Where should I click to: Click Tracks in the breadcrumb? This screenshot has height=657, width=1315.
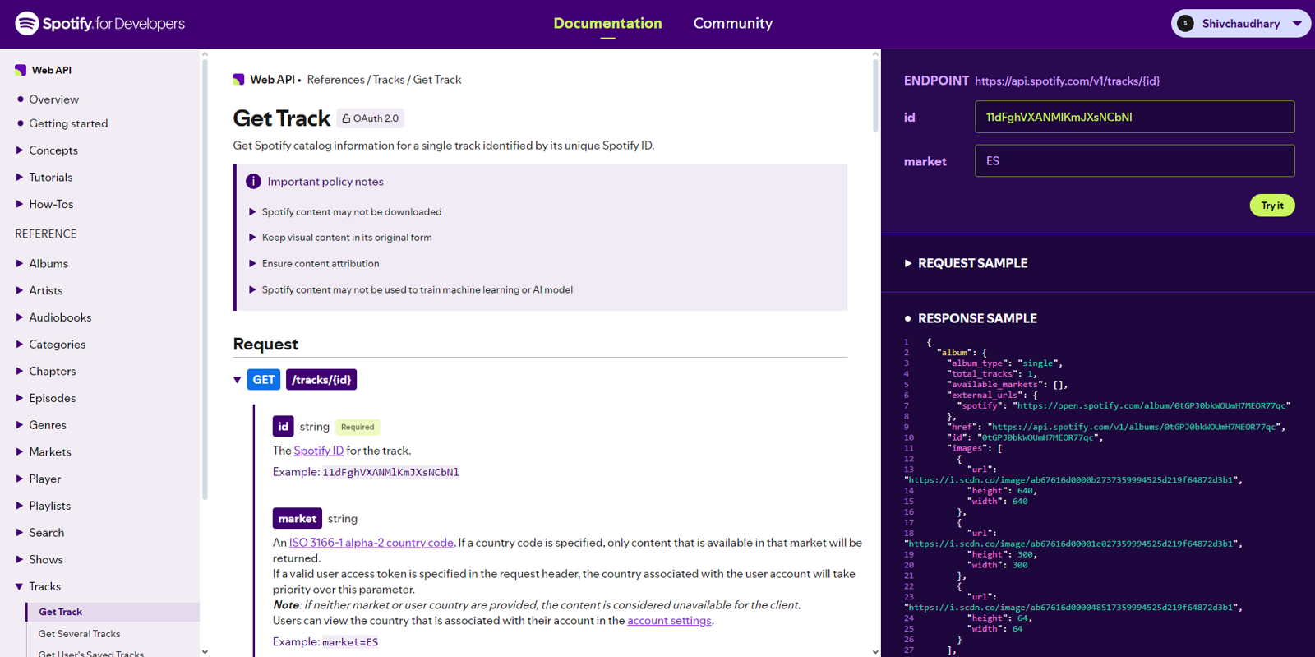coord(389,80)
